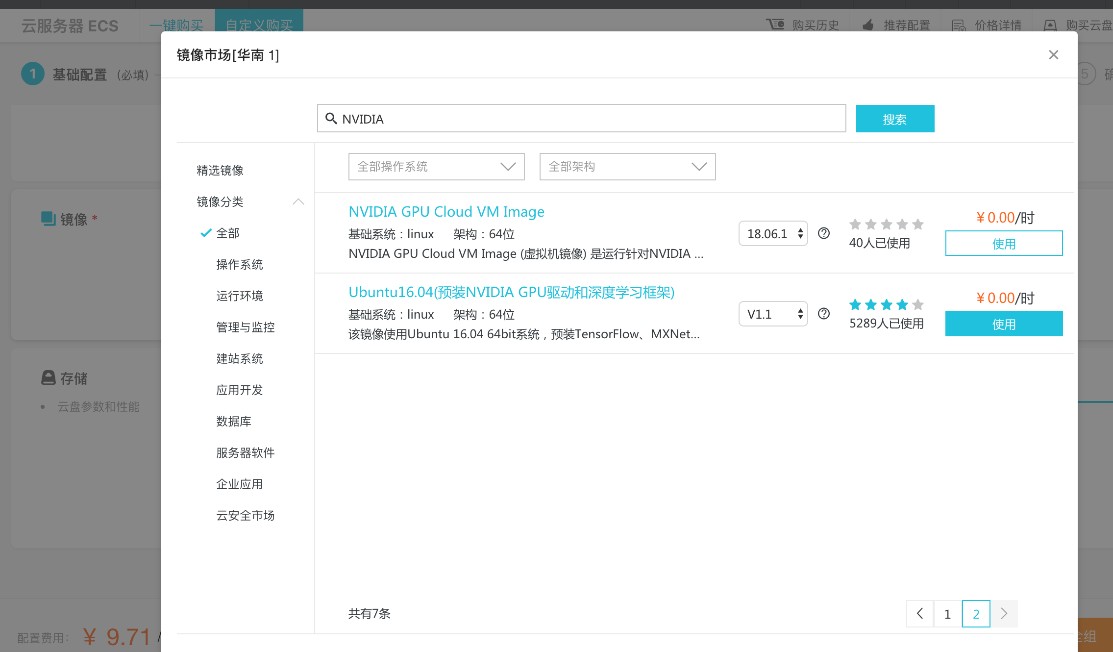1113x652 pixels.
Task: Click 云盘参数和性能 link in background
Action: 98,406
